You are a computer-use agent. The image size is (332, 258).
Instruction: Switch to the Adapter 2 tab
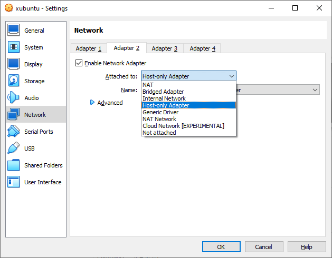coord(126,48)
